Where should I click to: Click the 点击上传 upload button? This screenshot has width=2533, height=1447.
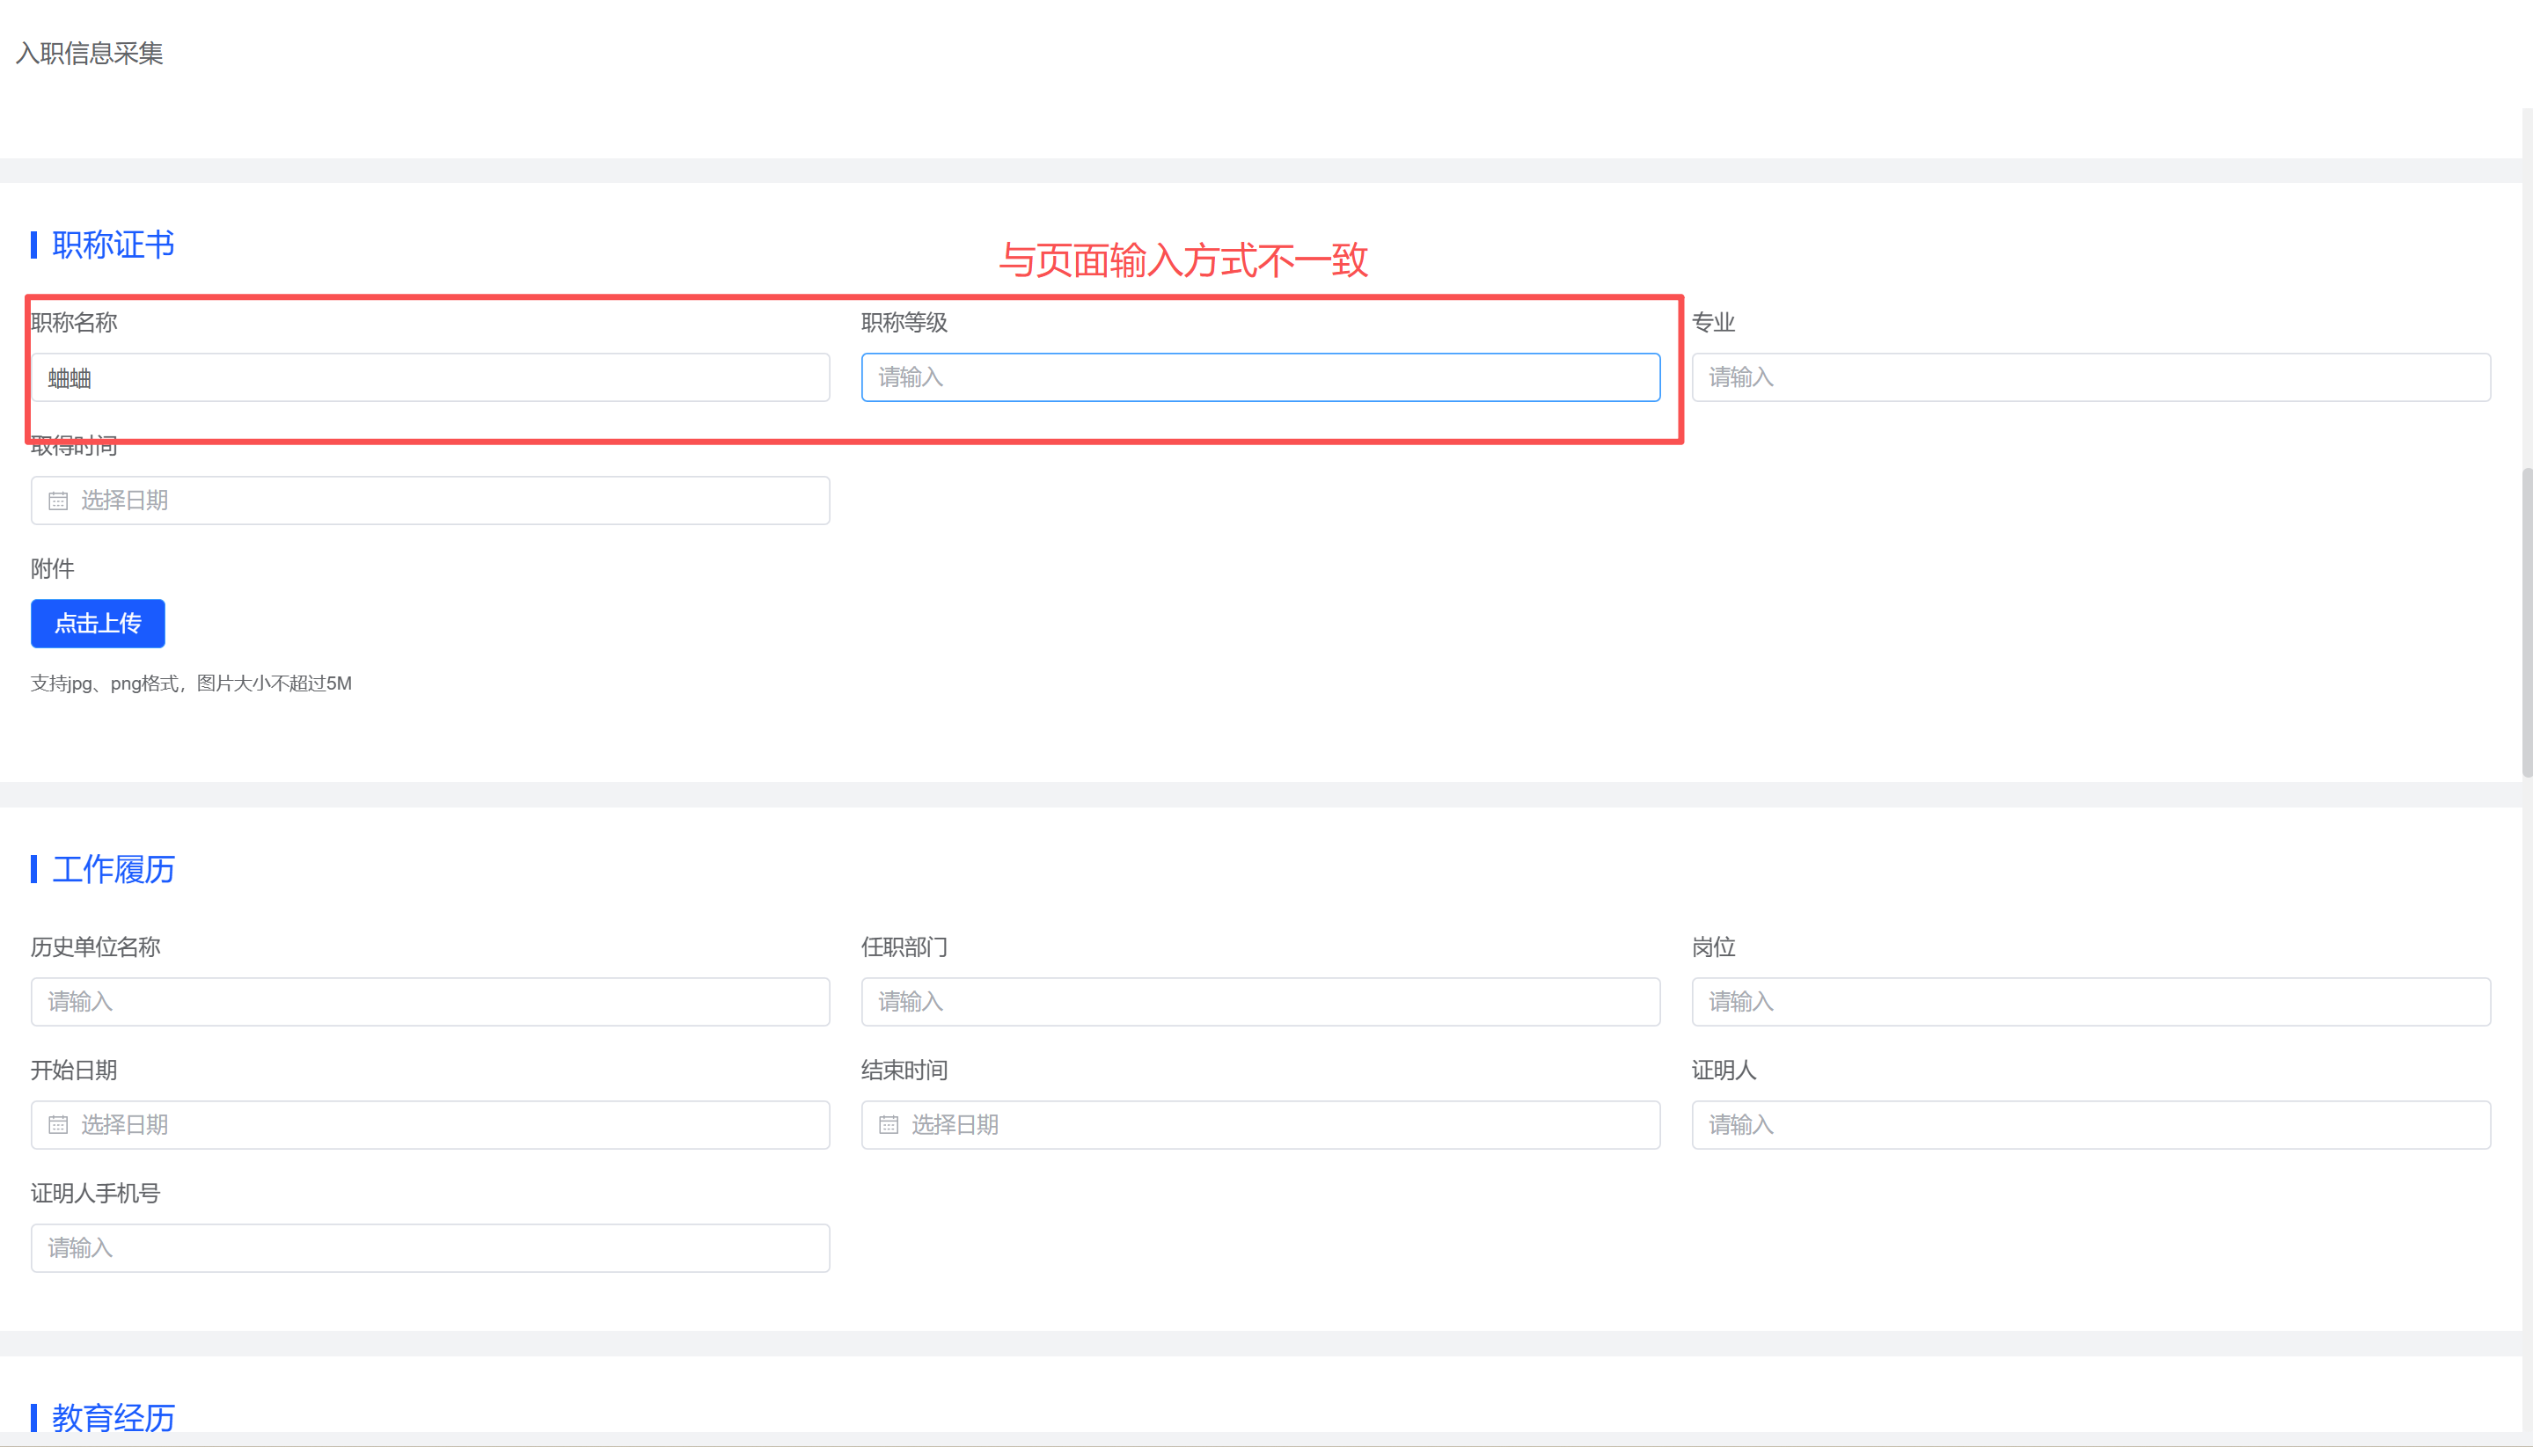pos(98,623)
